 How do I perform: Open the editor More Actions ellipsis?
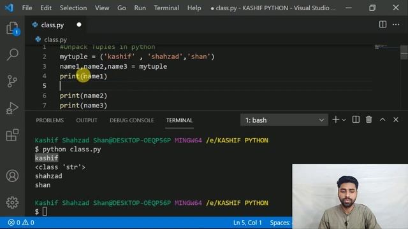pos(396,25)
